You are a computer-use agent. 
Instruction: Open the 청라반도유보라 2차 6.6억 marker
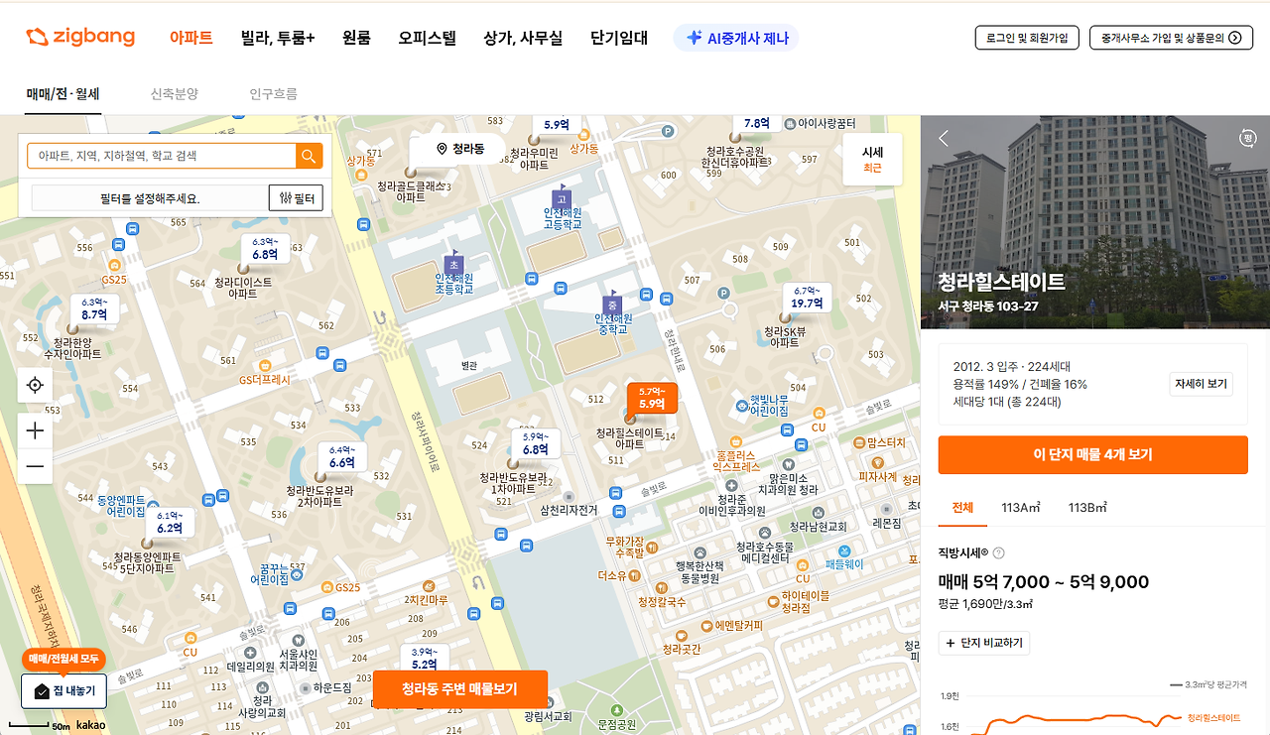342,457
